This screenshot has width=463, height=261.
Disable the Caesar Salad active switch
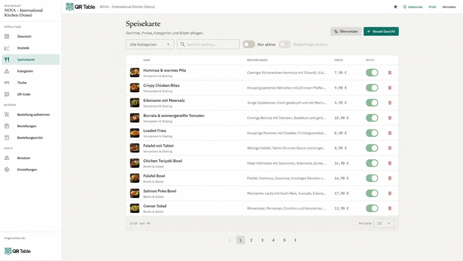372,208
